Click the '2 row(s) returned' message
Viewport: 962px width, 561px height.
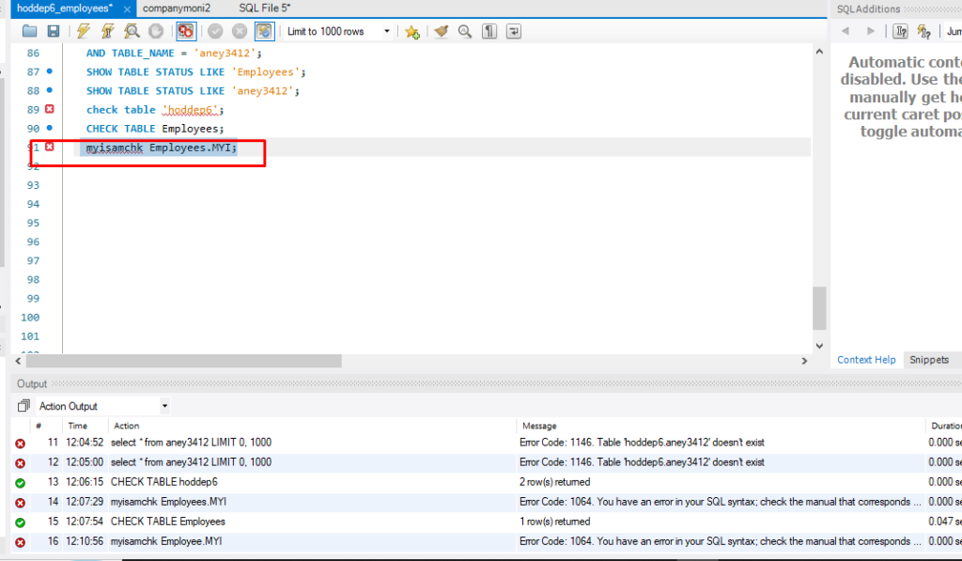[x=554, y=482]
